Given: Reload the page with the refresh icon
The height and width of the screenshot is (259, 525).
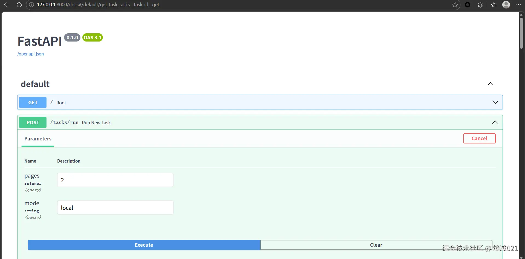Looking at the screenshot, I should (19, 5).
